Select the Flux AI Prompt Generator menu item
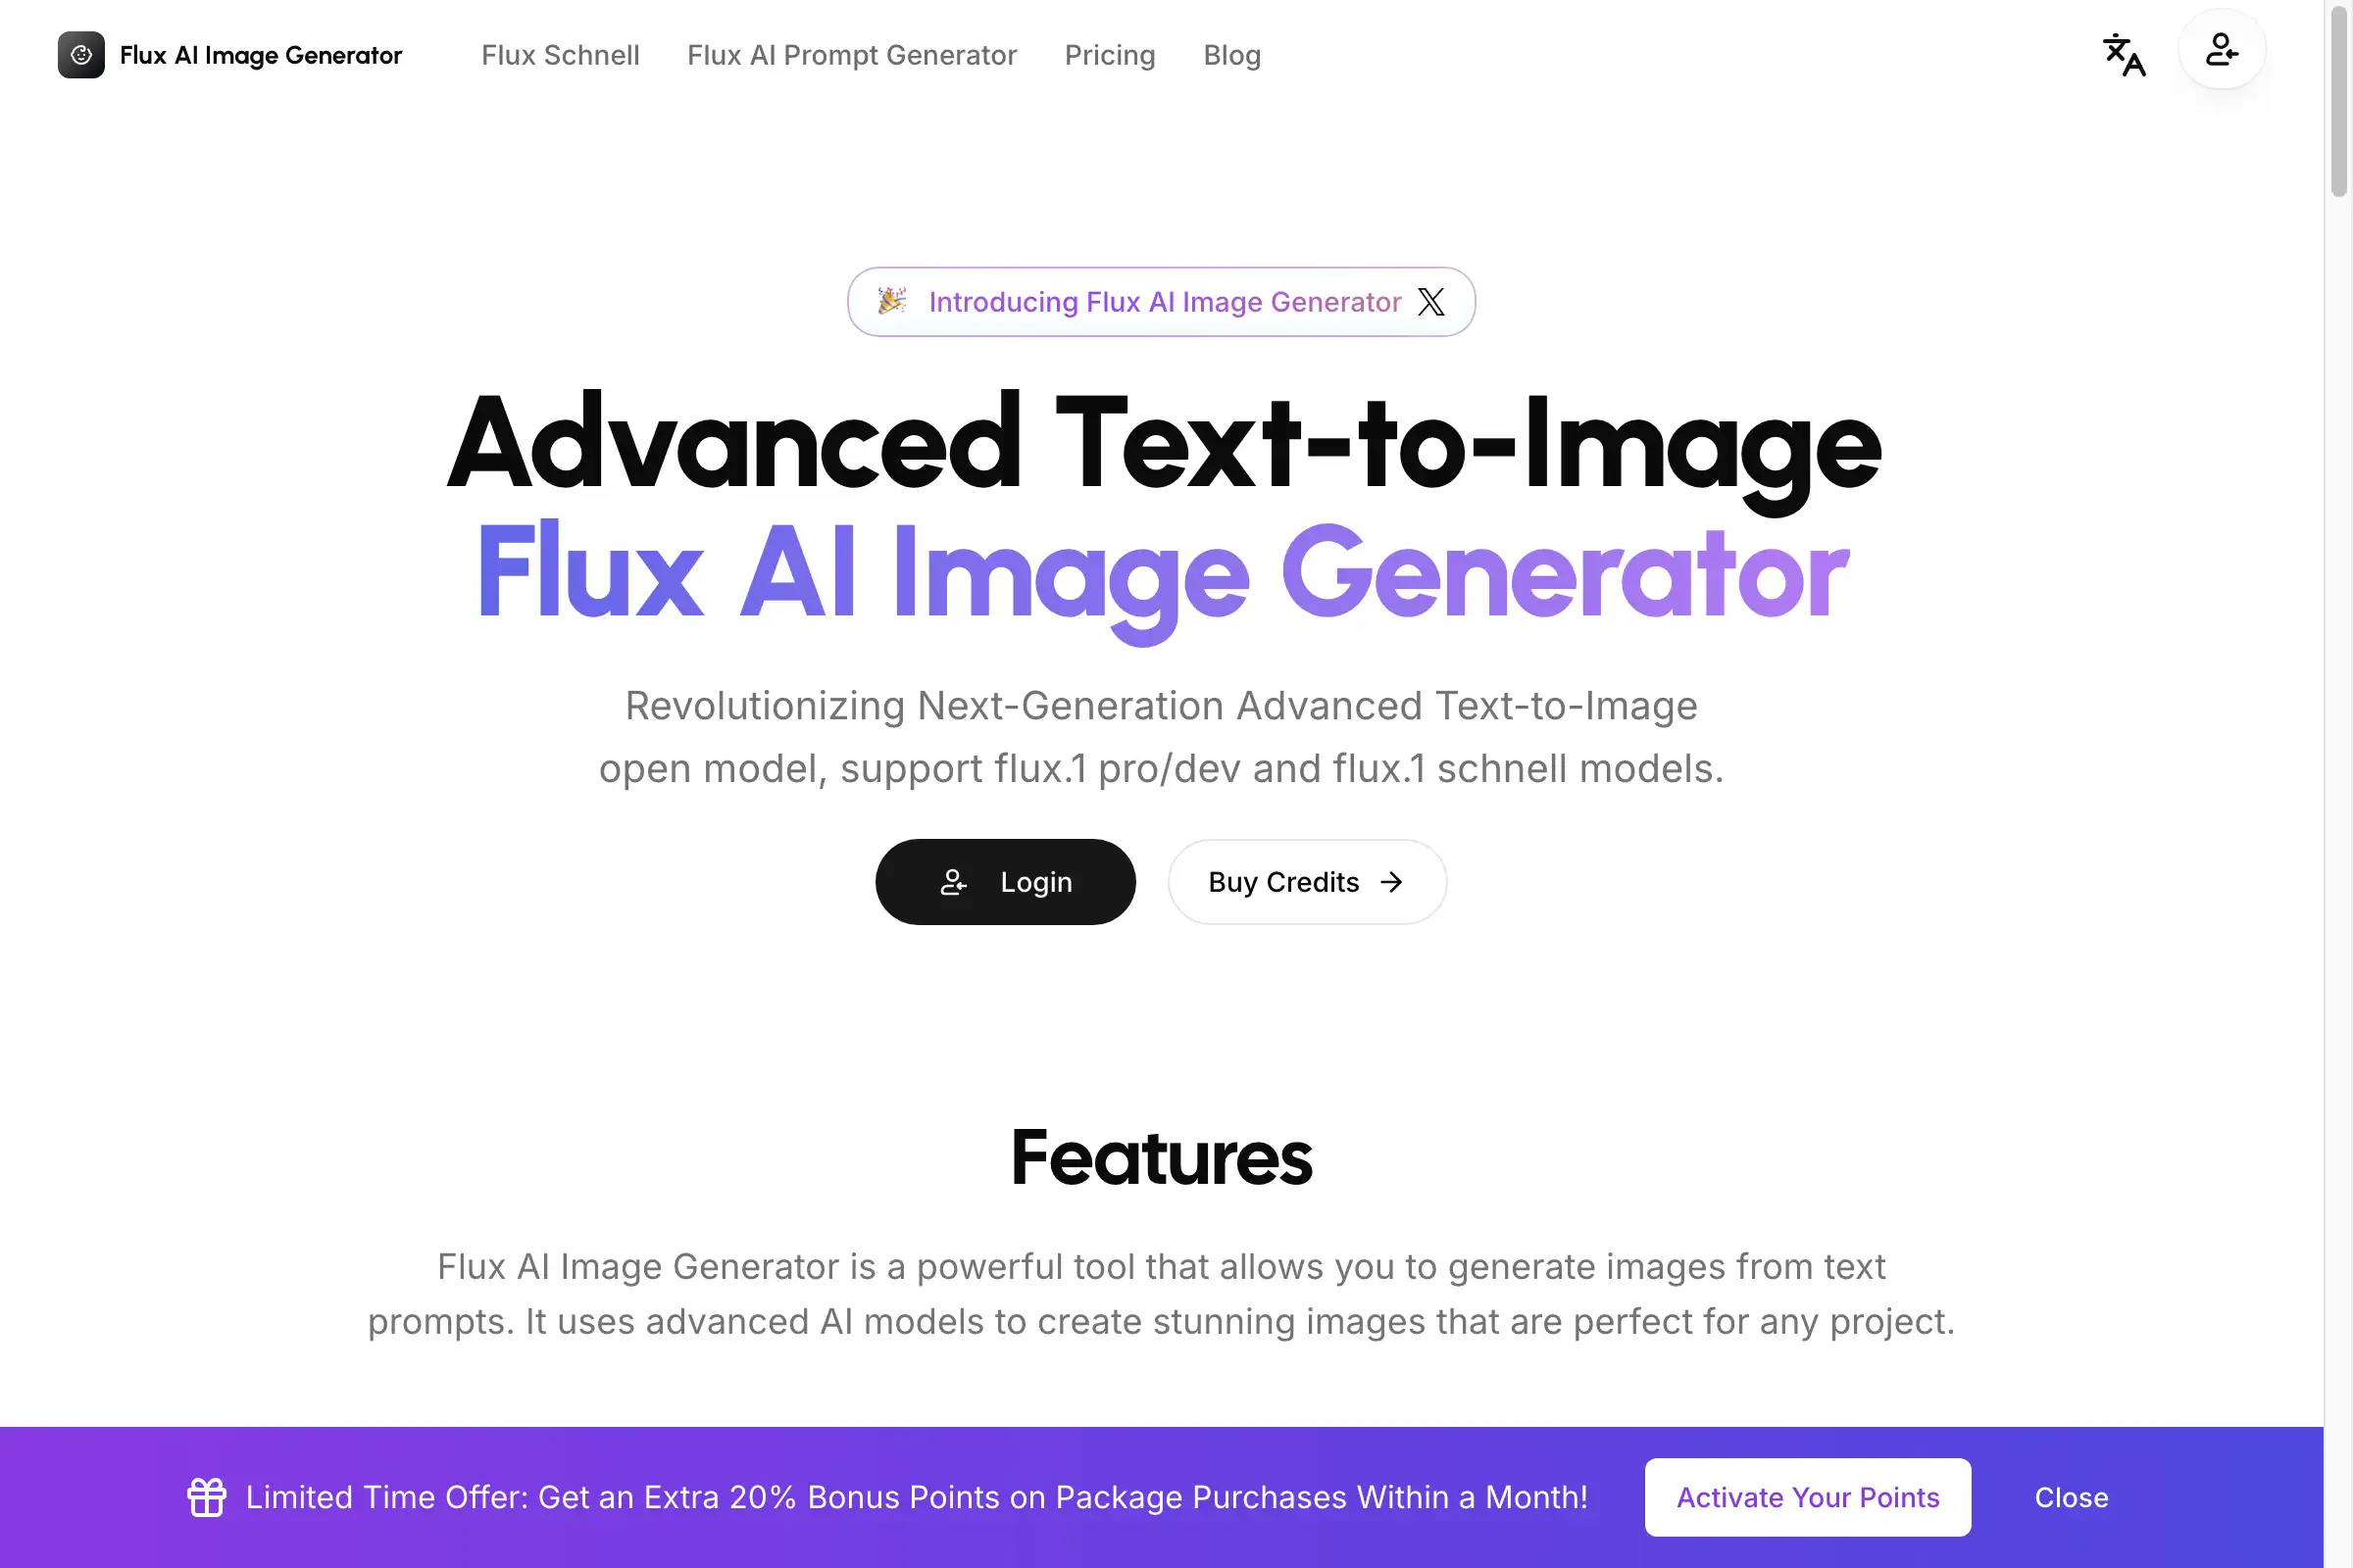The image size is (2353, 1568). (853, 54)
